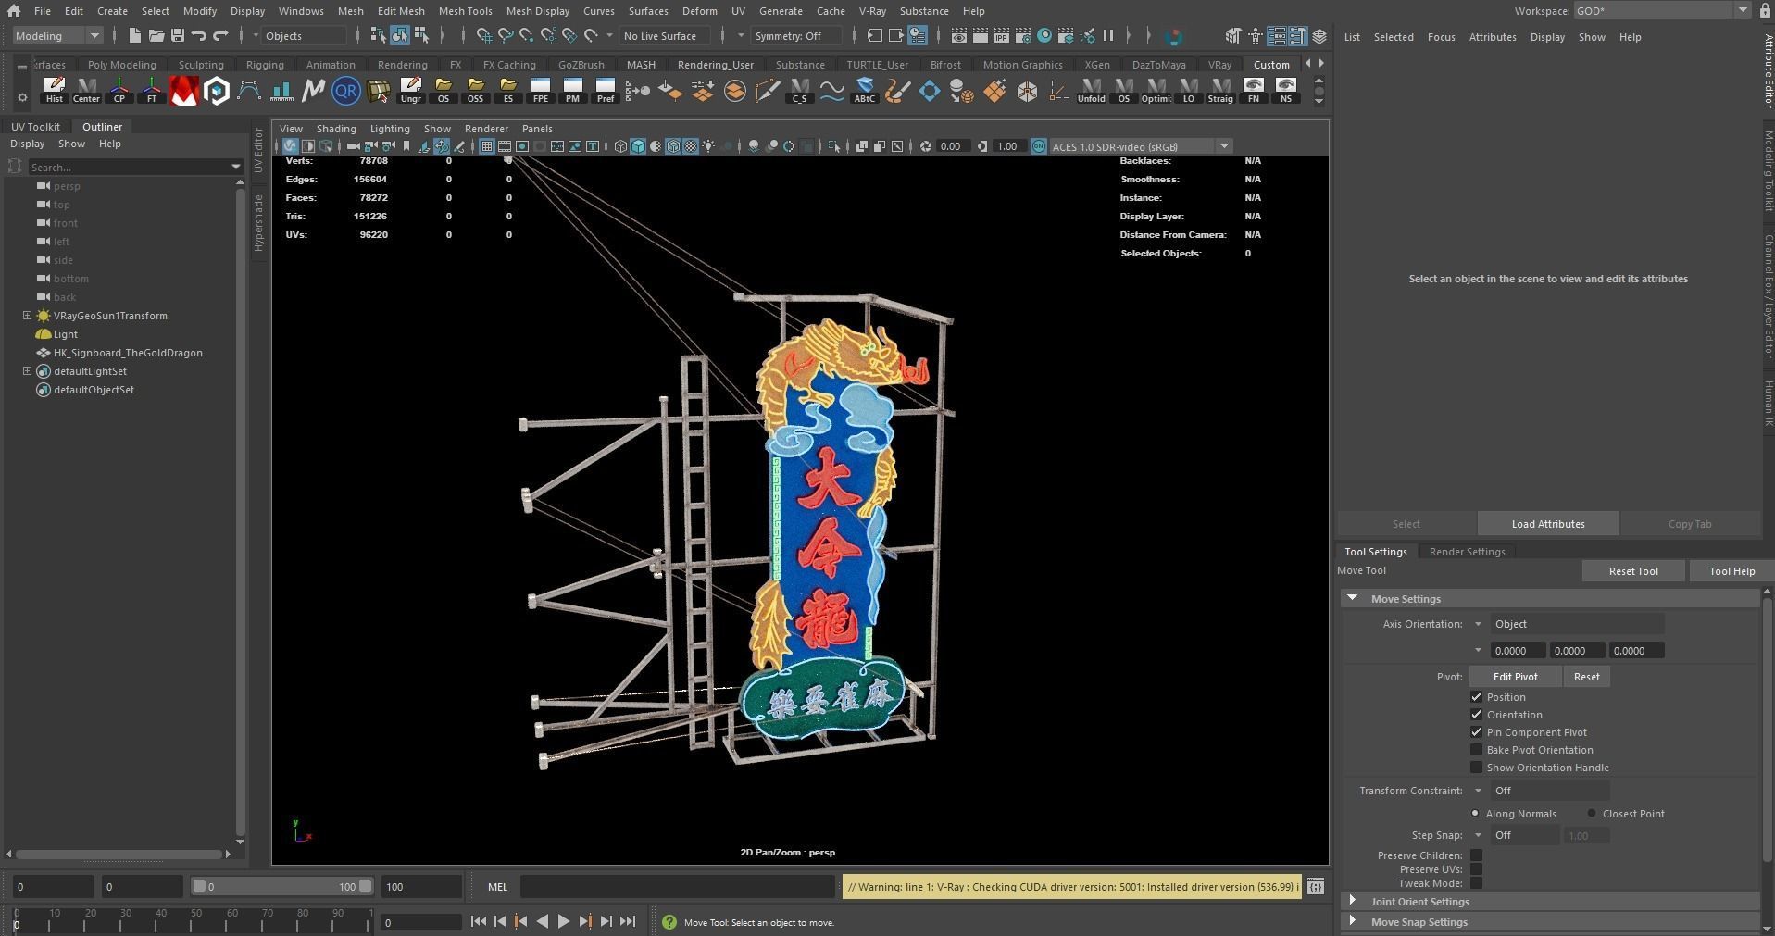The height and width of the screenshot is (936, 1775).
Task: Click the viewport use-all-lights bulb icon
Action: (x=708, y=146)
